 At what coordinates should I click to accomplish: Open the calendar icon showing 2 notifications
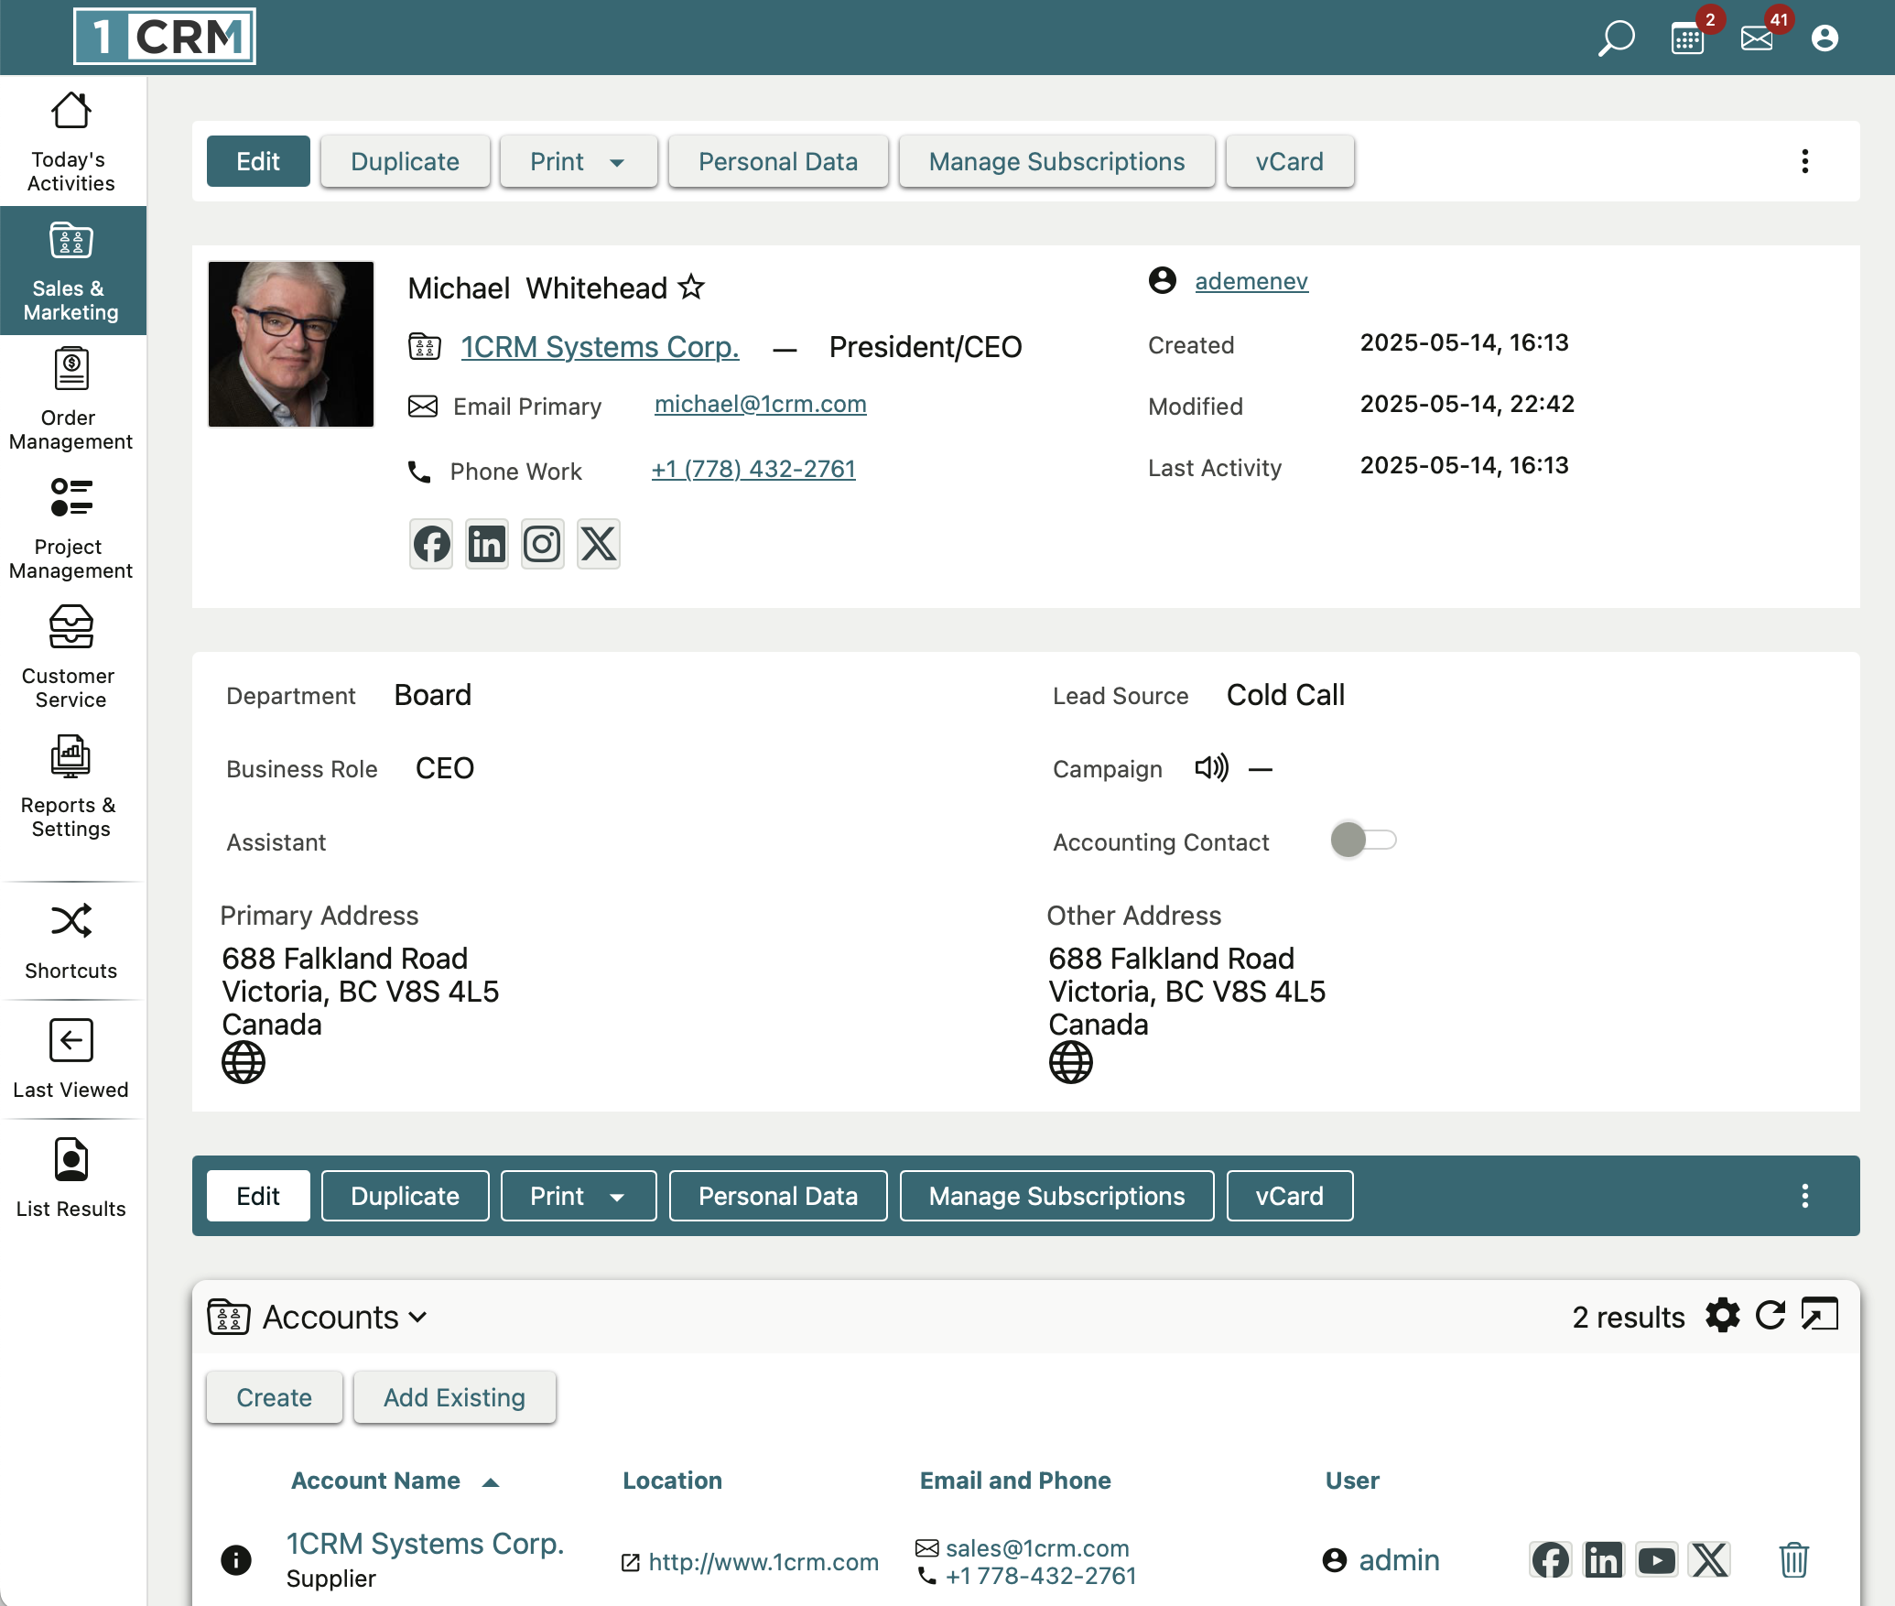[x=1687, y=37]
